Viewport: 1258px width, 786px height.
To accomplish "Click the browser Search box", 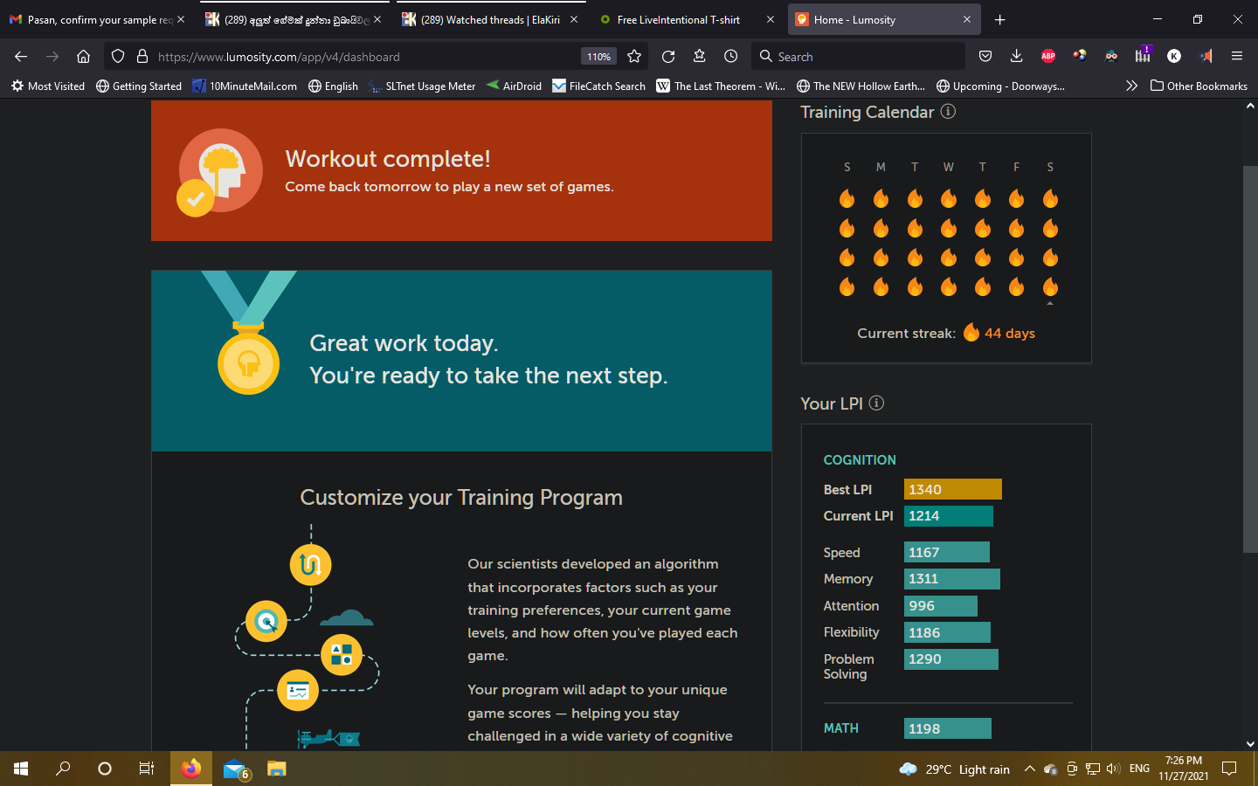I will coord(858,57).
